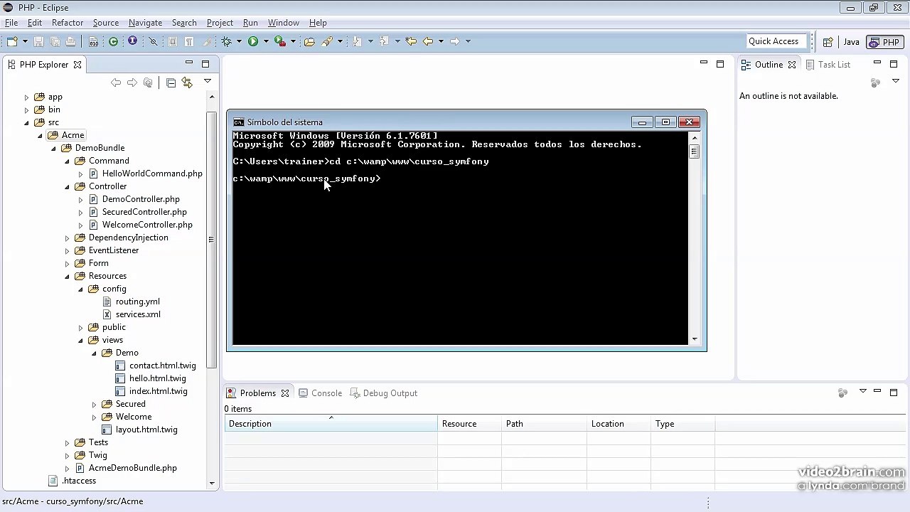Collapse the src folder
The width and height of the screenshot is (910, 512).
click(x=27, y=123)
